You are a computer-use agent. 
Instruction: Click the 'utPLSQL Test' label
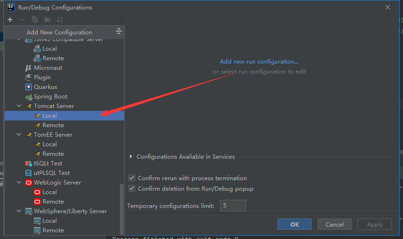pos(52,173)
